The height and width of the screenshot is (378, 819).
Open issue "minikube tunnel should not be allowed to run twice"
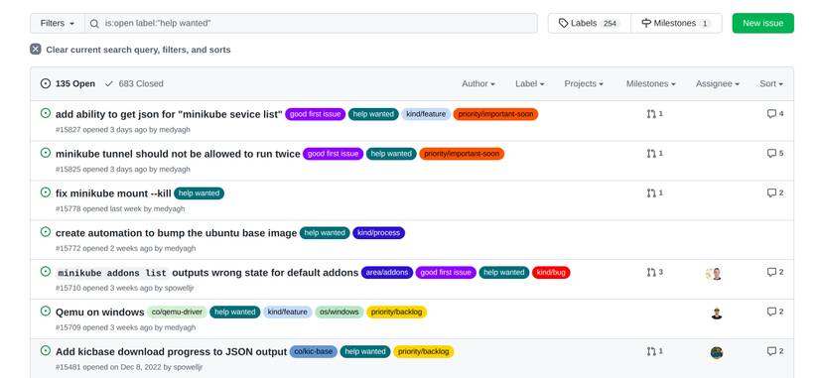coord(178,154)
